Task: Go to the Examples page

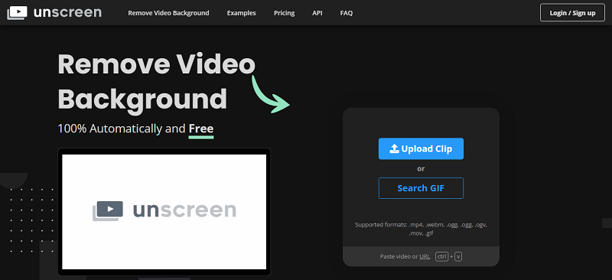Action: point(241,13)
